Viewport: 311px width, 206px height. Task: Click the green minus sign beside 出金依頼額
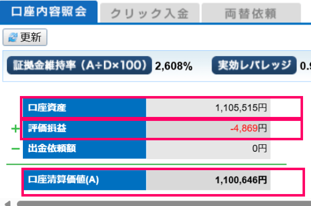click(15, 148)
